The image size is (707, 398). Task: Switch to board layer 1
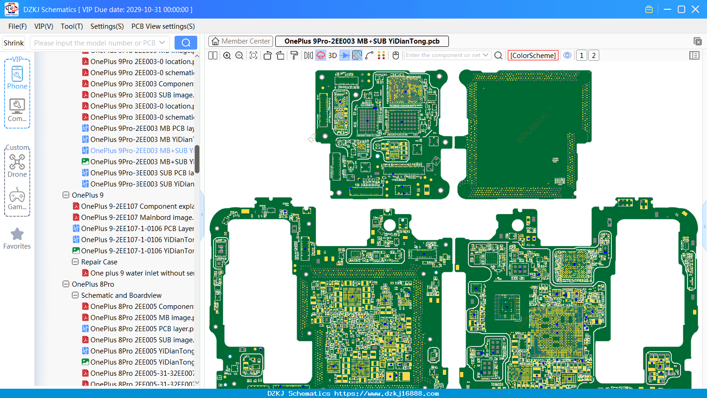pos(582,56)
